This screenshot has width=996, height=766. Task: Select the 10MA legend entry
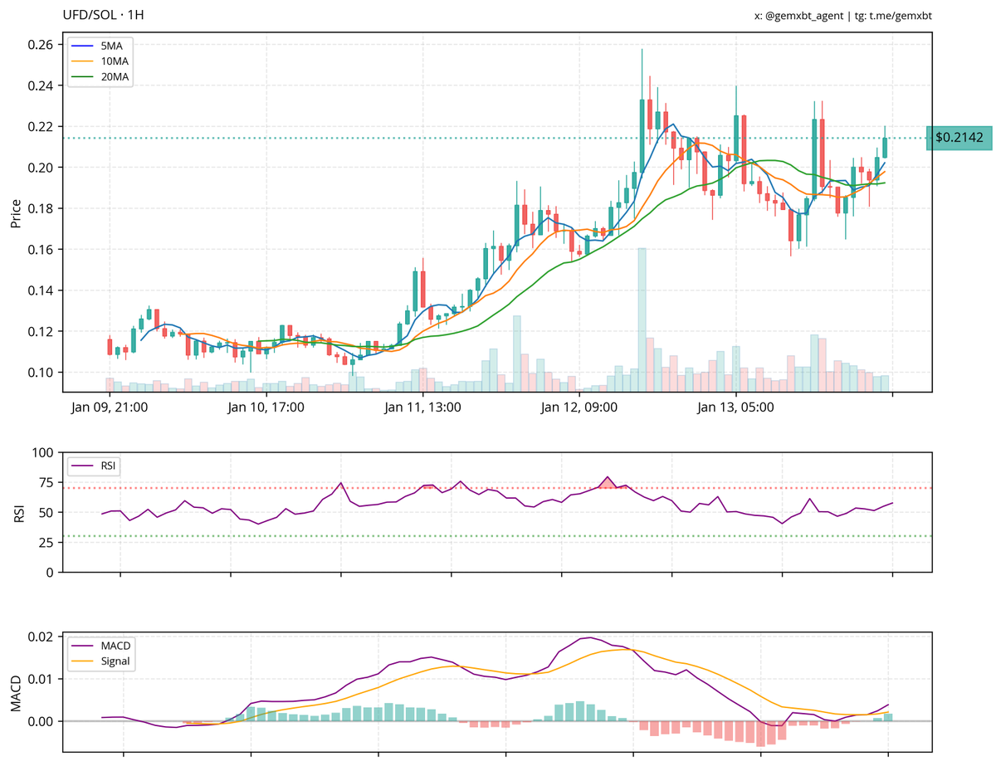tap(101, 61)
